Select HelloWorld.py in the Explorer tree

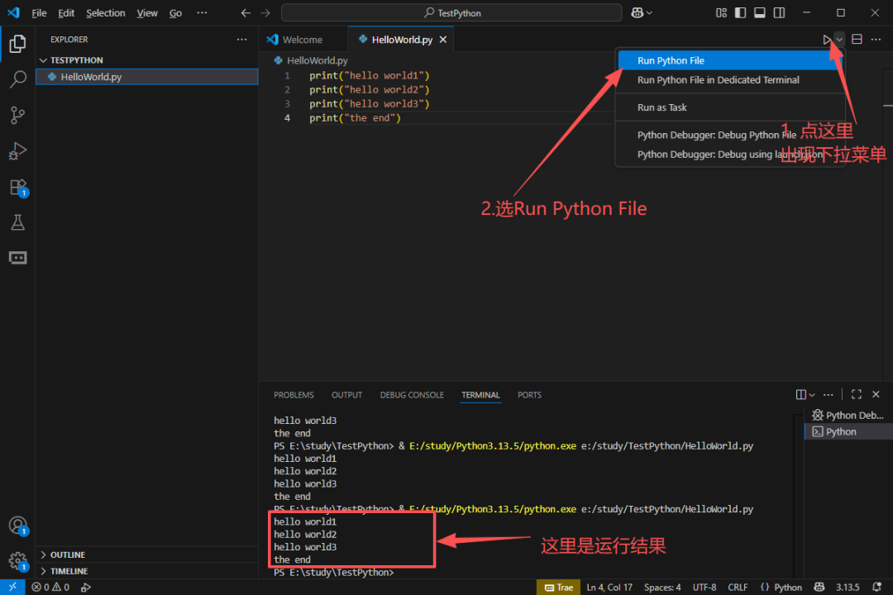(x=147, y=77)
